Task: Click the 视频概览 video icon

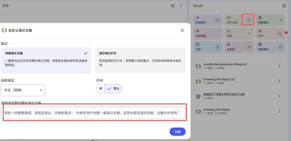Action: pyautogui.click(x=260, y=17)
